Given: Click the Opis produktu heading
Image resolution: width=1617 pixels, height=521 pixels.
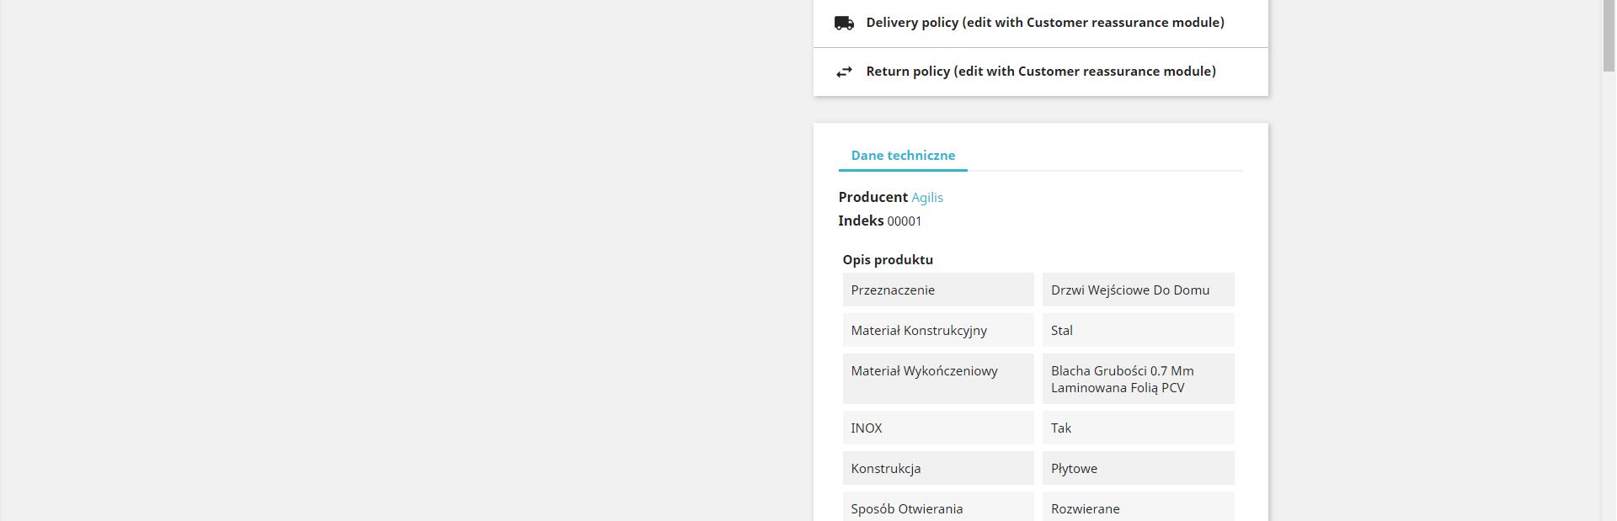Looking at the screenshot, I should (x=888, y=260).
